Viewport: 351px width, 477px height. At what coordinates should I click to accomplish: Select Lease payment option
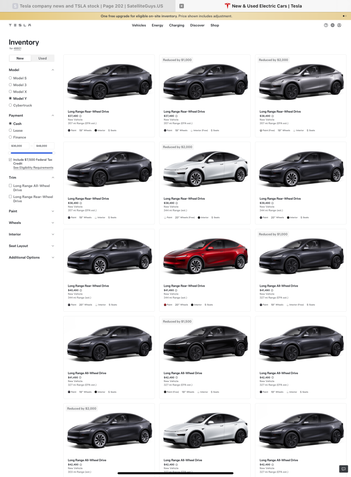click(x=10, y=130)
